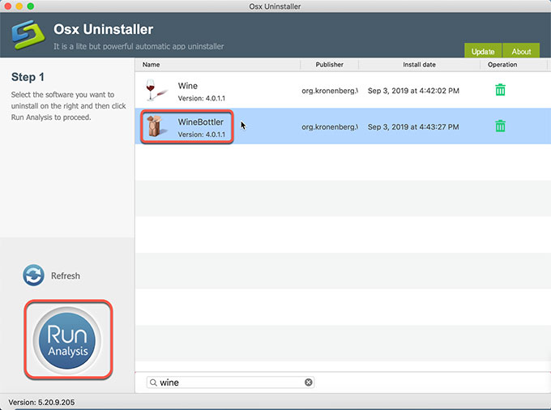The height and width of the screenshot is (410, 551).
Task: Open the Update button
Action: 483,51
